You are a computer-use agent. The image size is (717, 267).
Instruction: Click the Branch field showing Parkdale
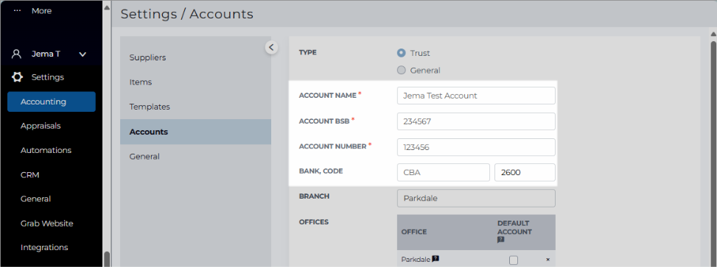click(476, 199)
